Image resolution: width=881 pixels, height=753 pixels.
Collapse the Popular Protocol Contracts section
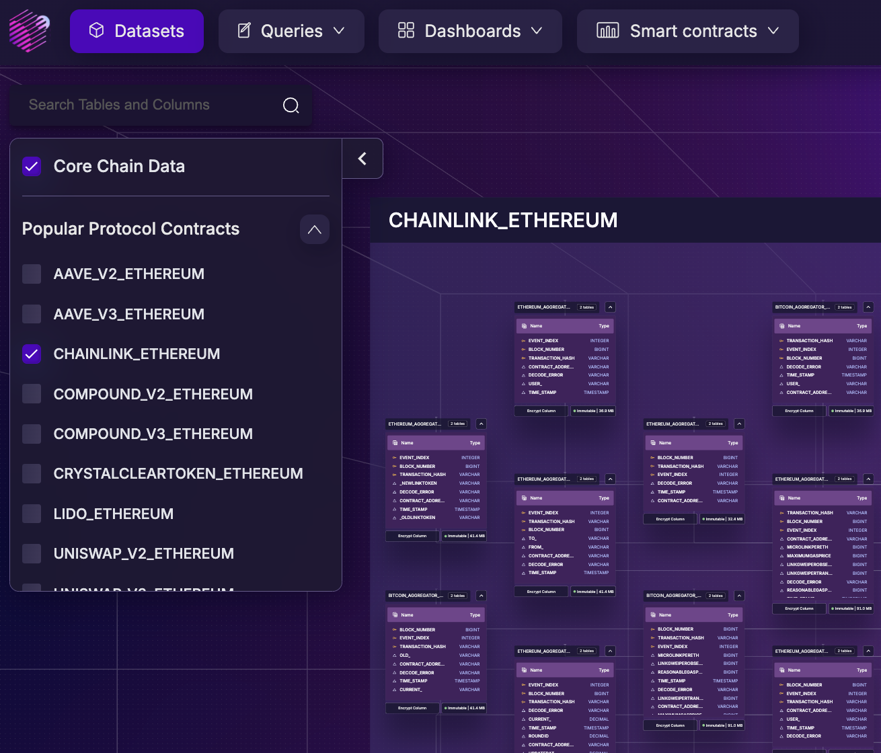[314, 229]
